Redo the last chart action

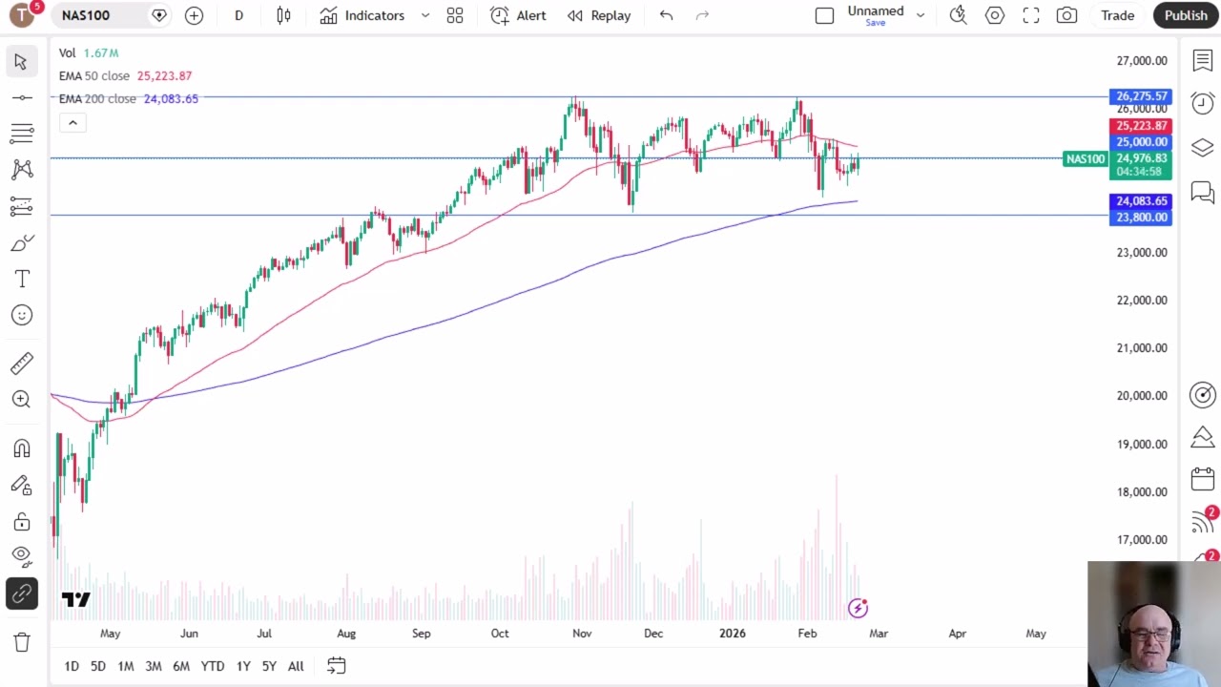pos(702,15)
